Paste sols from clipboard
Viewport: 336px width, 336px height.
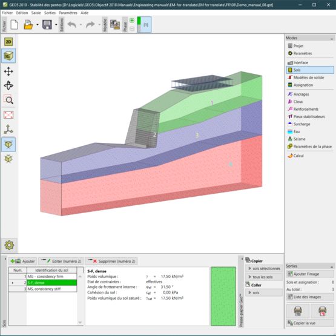click(264, 292)
